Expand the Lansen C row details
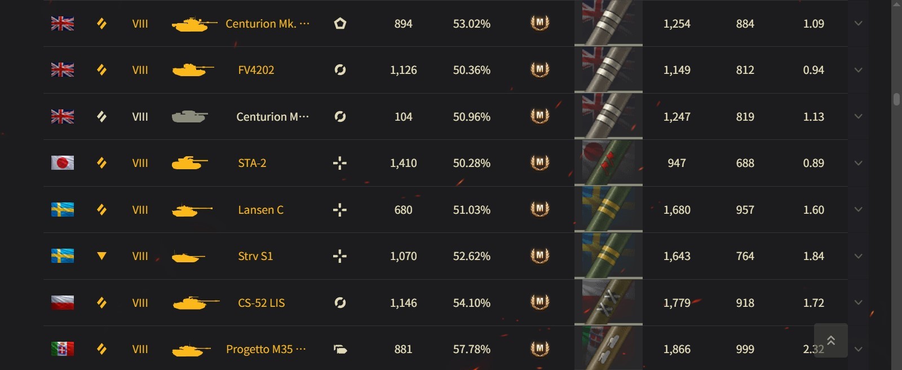 [x=858, y=210]
